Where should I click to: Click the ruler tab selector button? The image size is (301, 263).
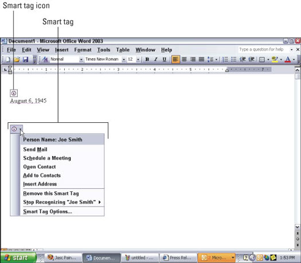[5, 69]
